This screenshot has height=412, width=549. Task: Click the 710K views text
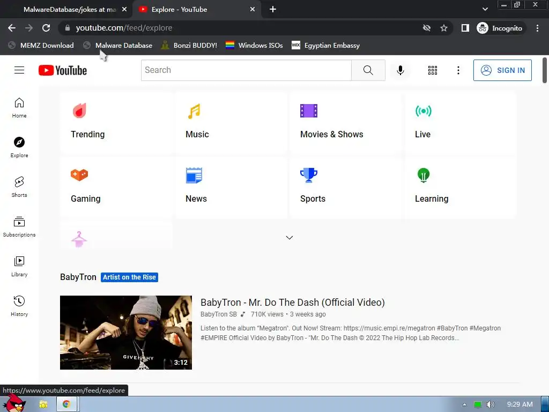point(267,314)
